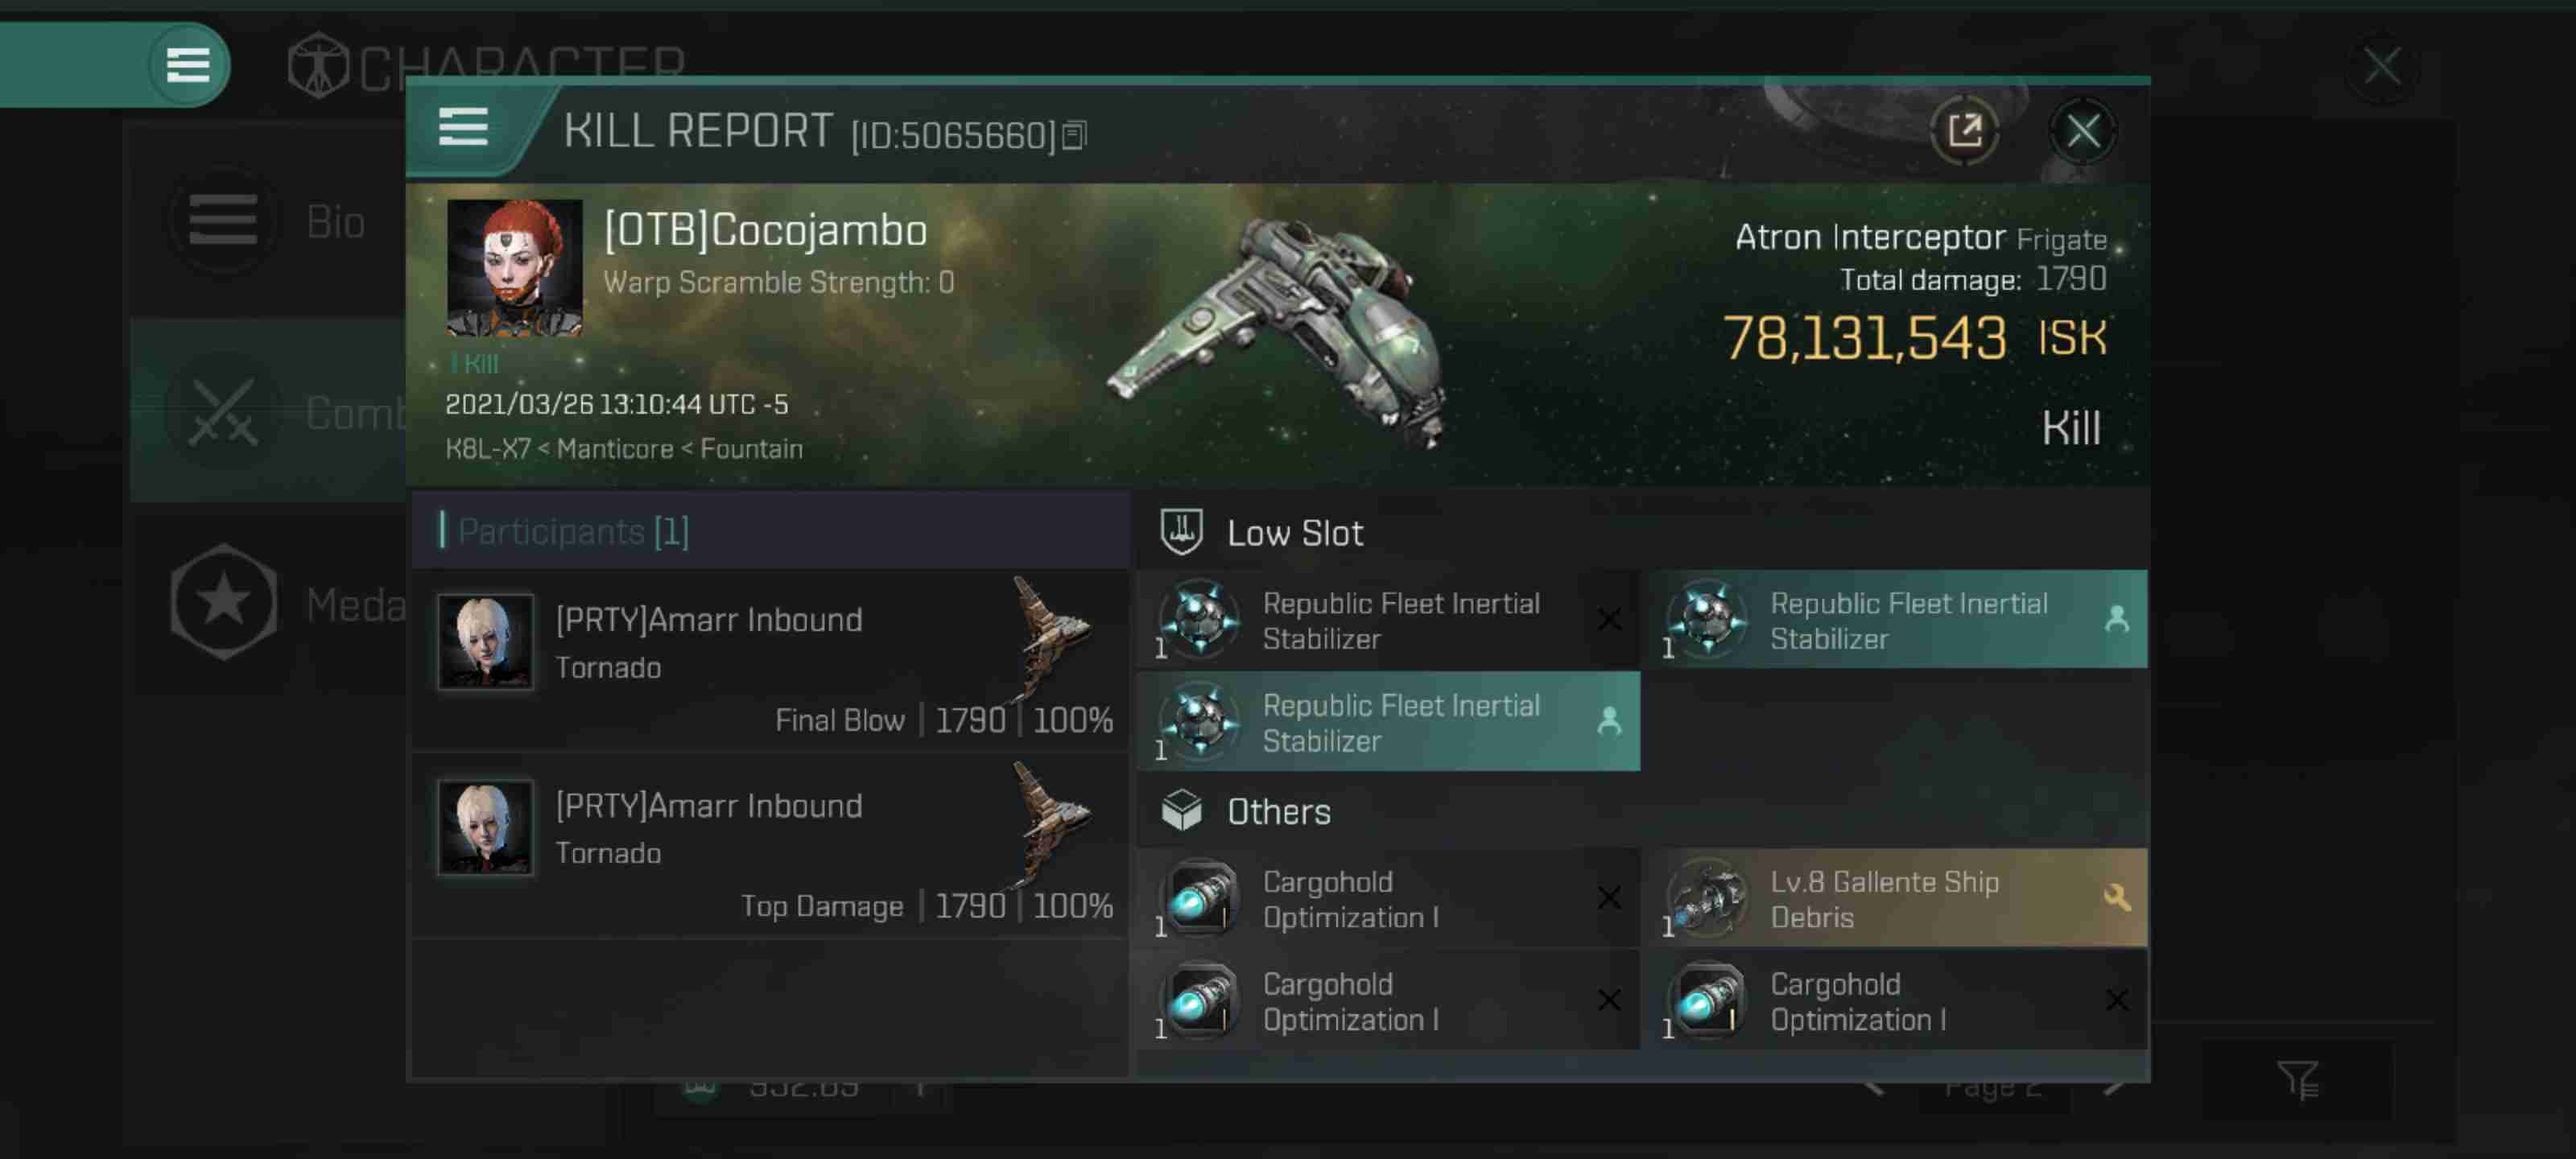This screenshot has height=1159, width=2576.
Task: Click the Low Slot shield icon
Action: coord(1179,532)
